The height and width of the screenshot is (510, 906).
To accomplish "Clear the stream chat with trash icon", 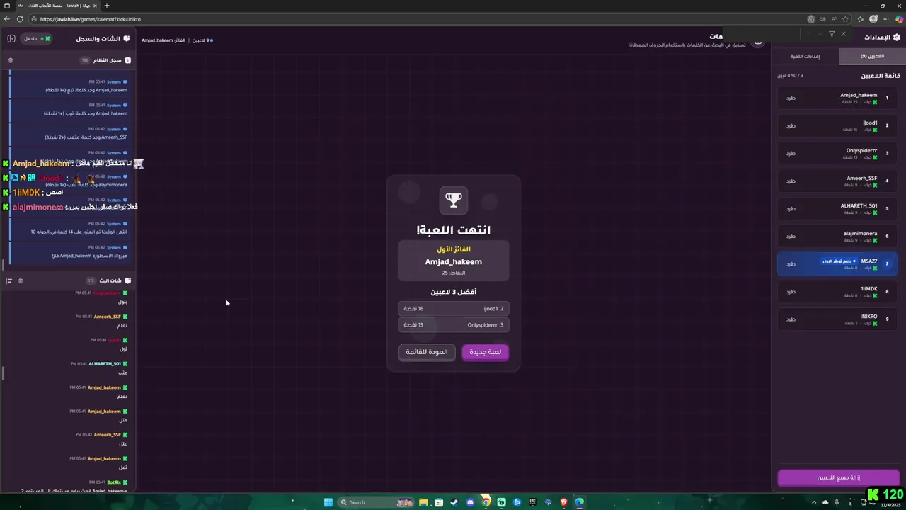I will coord(21,280).
